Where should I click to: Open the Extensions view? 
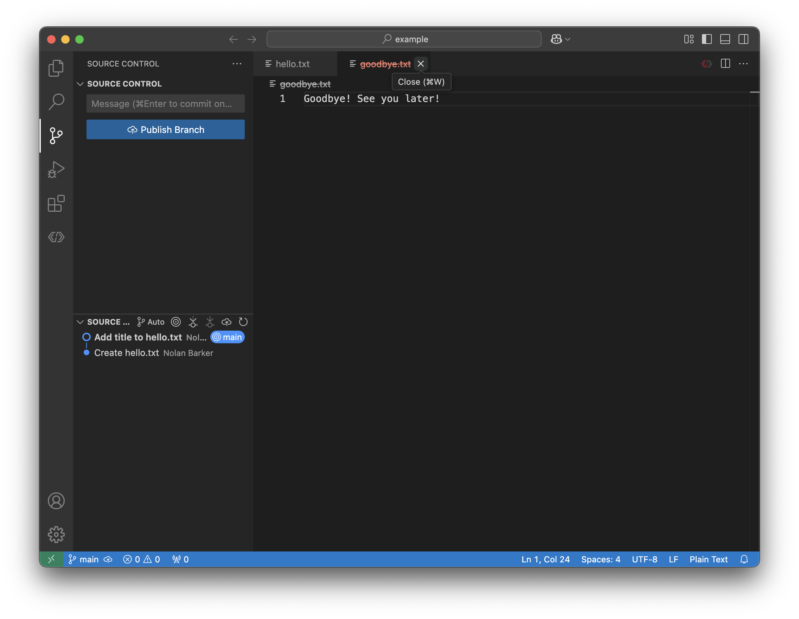point(56,203)
